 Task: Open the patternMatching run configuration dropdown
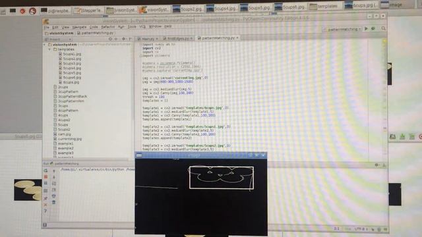click(342, 29)
